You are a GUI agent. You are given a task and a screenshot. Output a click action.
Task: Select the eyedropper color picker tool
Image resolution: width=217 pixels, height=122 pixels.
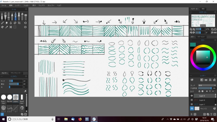[x=7, y=27]
